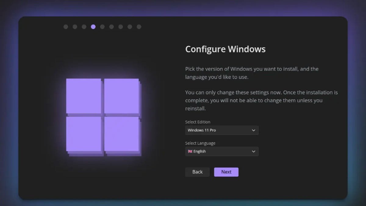Click the Next button

[x=226, y=172]
